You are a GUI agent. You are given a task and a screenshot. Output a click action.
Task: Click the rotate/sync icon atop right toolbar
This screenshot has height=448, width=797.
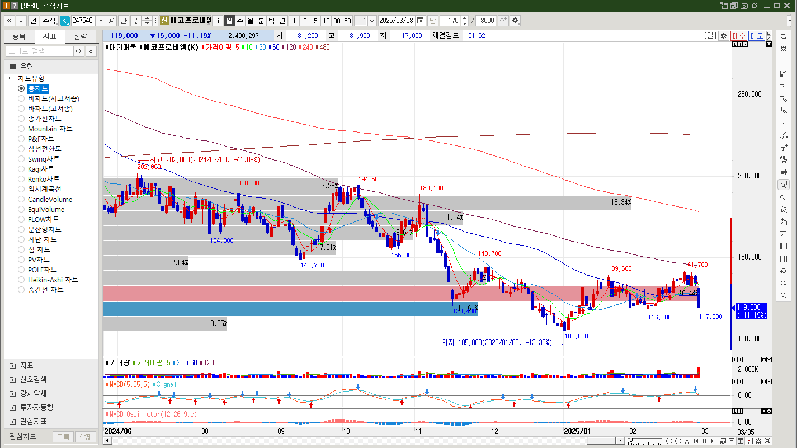click(x=784, y=36)
